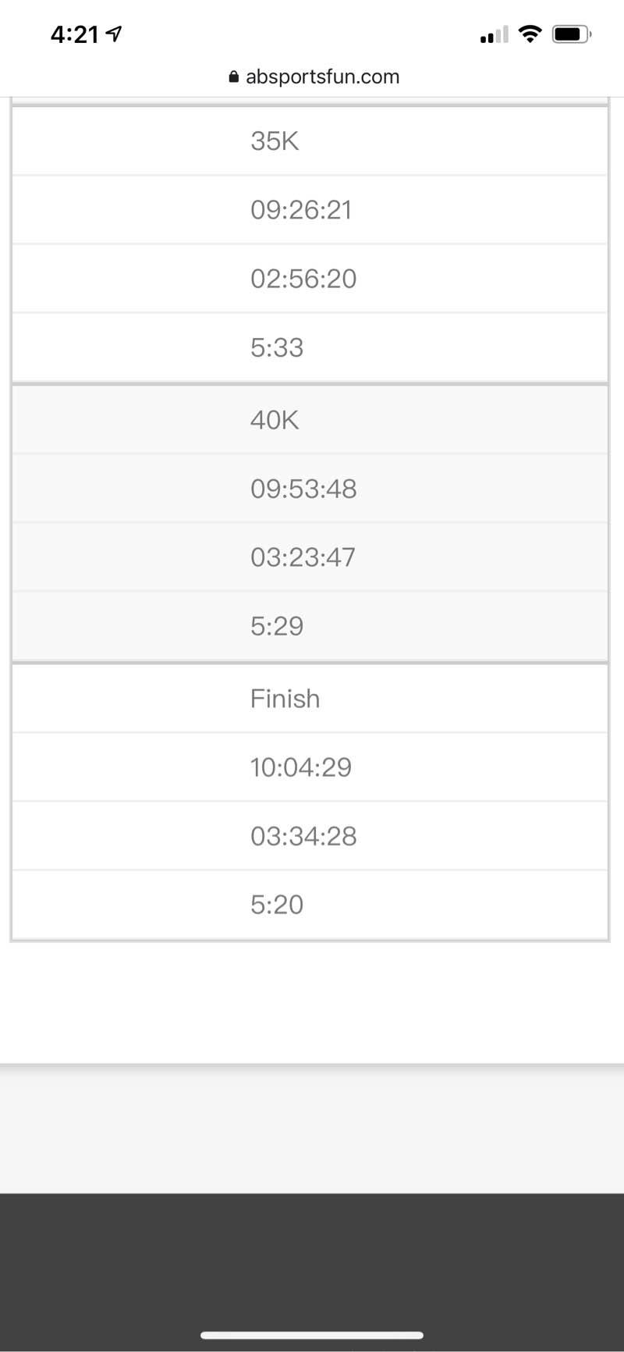This screenshot has height=1352, width=624.
Task: Tap the battery indicator icon
Action: click(x=572, y=34)
